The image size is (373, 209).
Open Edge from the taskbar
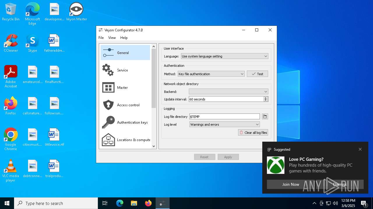(x=120, y=203)
